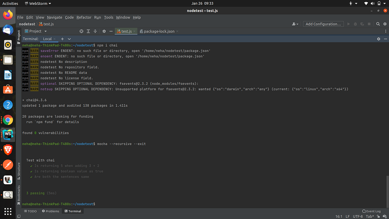The height and width of the screenshot is (219, 389).
Task: Open WebStorm app menu in top bar
Action: [38, 4]
